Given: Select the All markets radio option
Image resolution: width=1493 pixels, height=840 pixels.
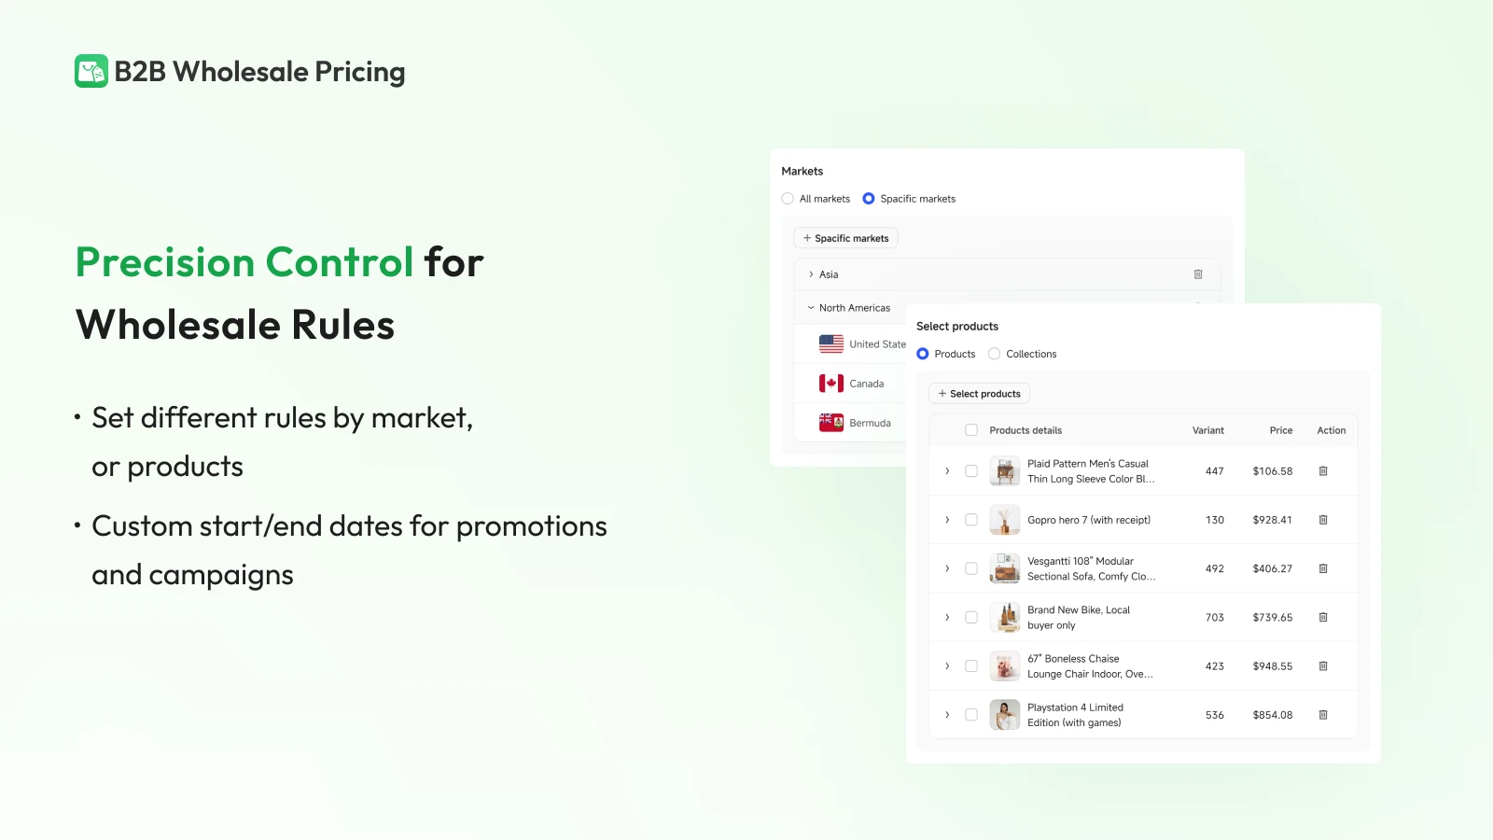Looking at the screenshot, I should pos(788,199).
